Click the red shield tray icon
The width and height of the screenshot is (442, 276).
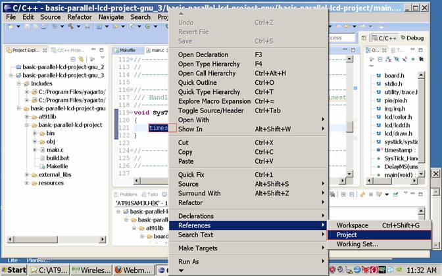pyautogui.click(x=332, y=270)
